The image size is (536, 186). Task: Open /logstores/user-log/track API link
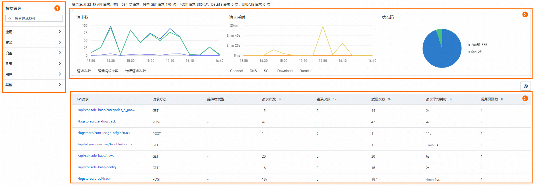coord(97,121)
